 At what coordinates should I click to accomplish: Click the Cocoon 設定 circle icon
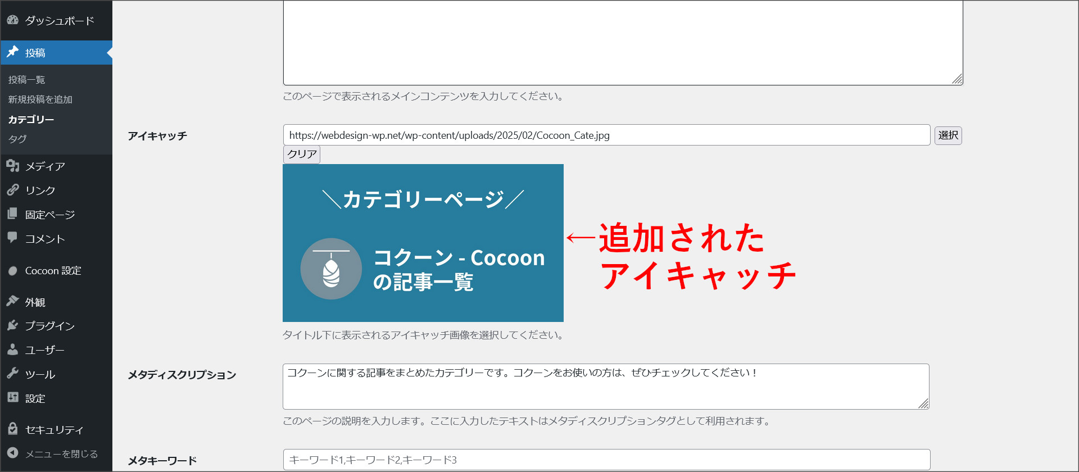(13, 271)
